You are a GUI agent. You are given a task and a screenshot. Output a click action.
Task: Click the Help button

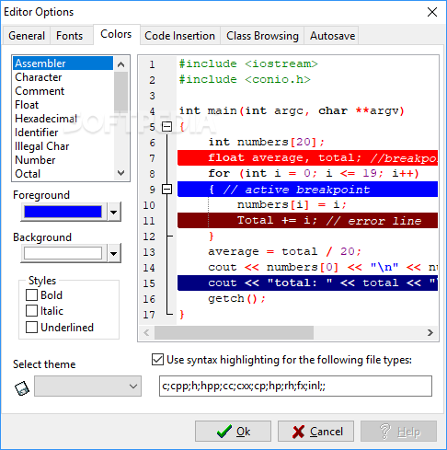coord(398,432)
